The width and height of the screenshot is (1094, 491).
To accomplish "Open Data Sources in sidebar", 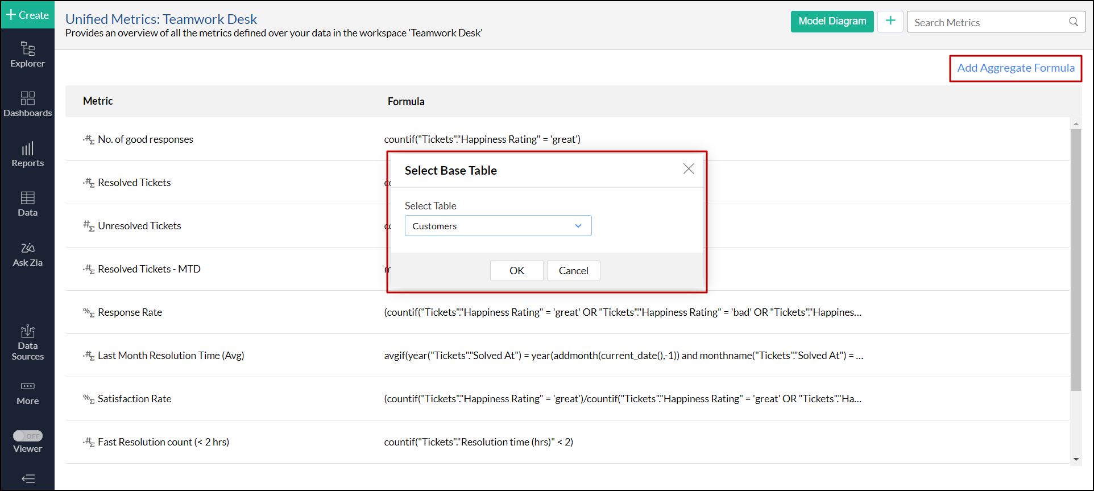I will (27, 342).
